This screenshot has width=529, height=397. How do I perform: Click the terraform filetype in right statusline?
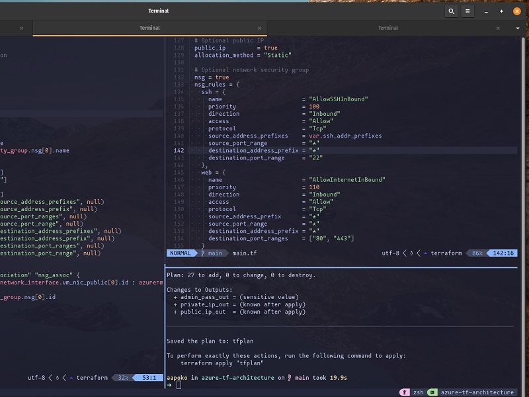click(x=446, y=253)
